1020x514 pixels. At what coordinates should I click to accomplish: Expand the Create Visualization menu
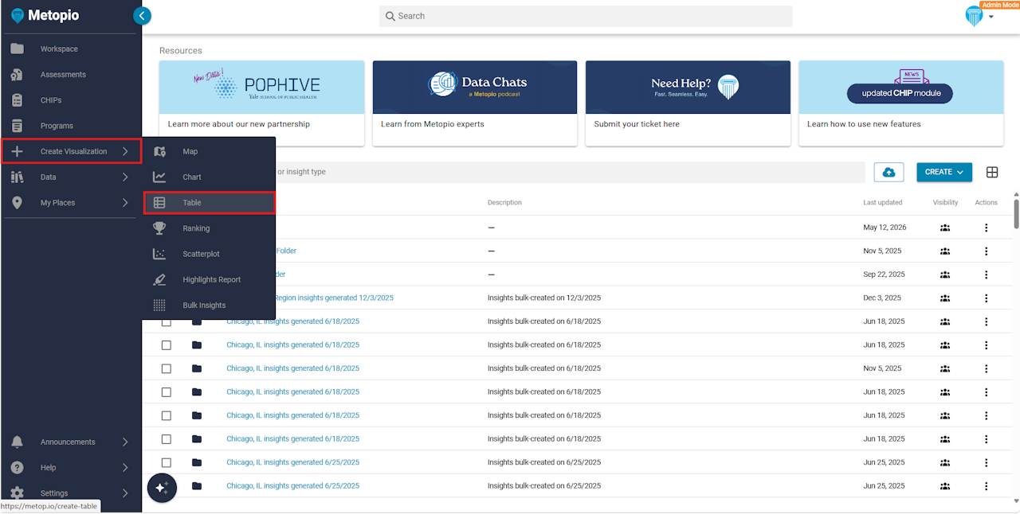(x=71, y=151)
